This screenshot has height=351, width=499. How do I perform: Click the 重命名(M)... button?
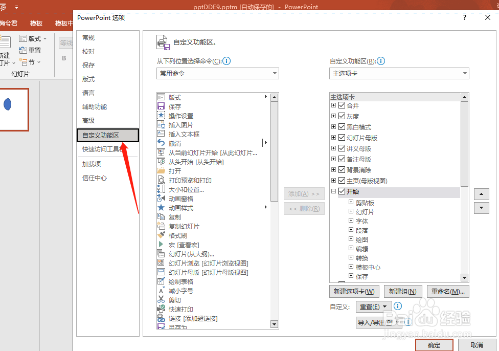[448, 292]
